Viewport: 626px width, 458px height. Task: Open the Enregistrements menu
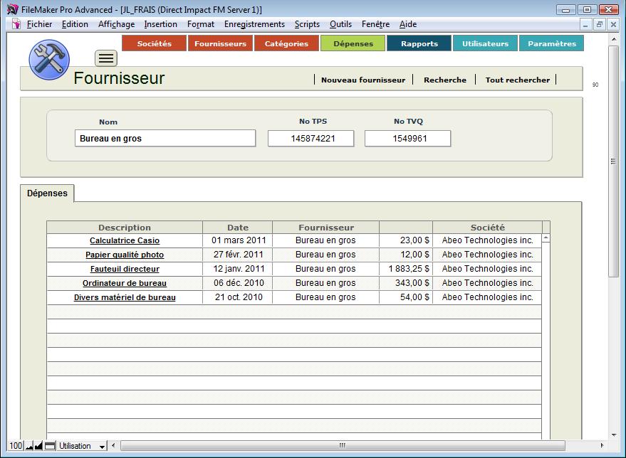point(254,24)
